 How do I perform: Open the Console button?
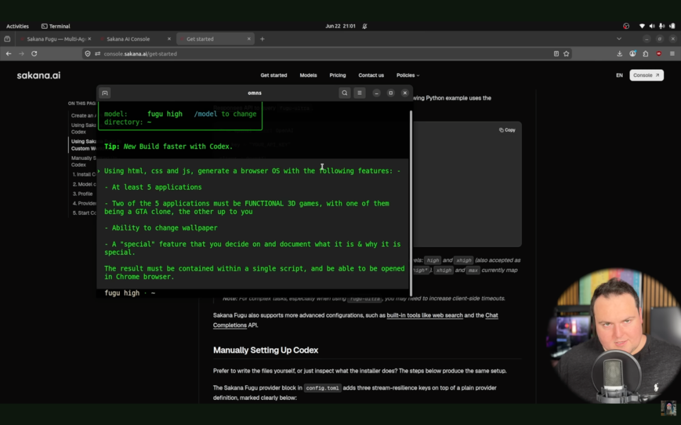(646, 76)
